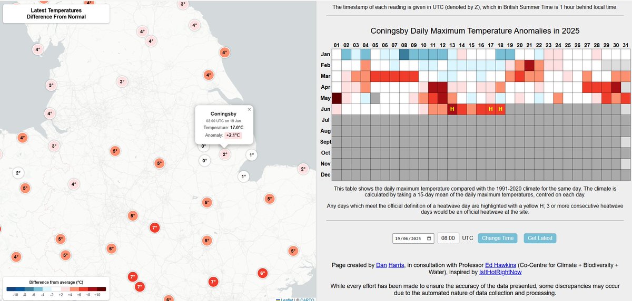Image resolution: width=632 pixels, height=301 pixels.
Task: Focus the 19/06/2025 date input
Action: point(414,238)
